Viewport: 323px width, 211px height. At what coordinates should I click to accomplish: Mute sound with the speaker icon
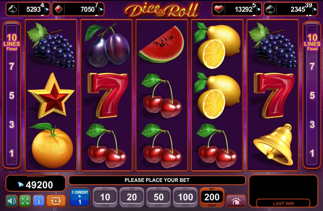point(12,201)
